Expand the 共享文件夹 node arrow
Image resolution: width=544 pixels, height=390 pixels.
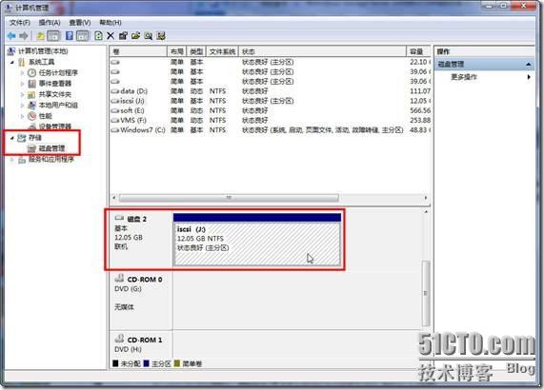[x=22, y=94]
